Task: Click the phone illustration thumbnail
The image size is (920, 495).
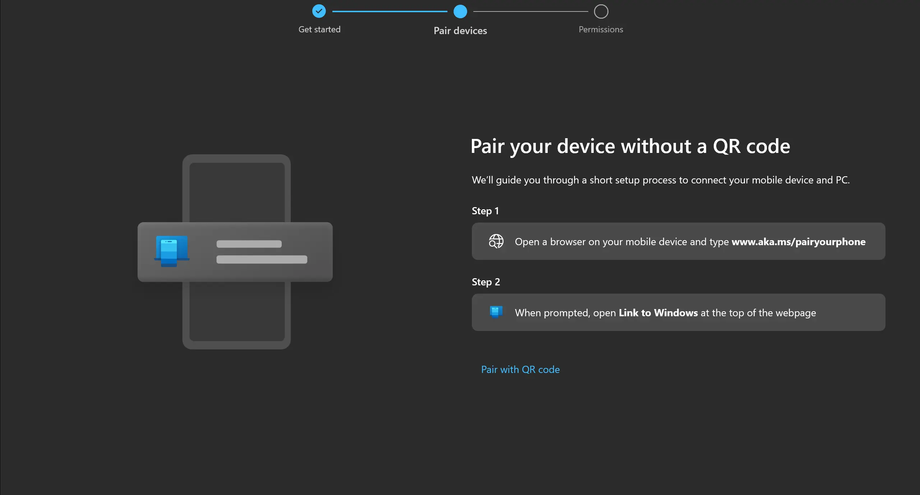Action: (235, 252)
